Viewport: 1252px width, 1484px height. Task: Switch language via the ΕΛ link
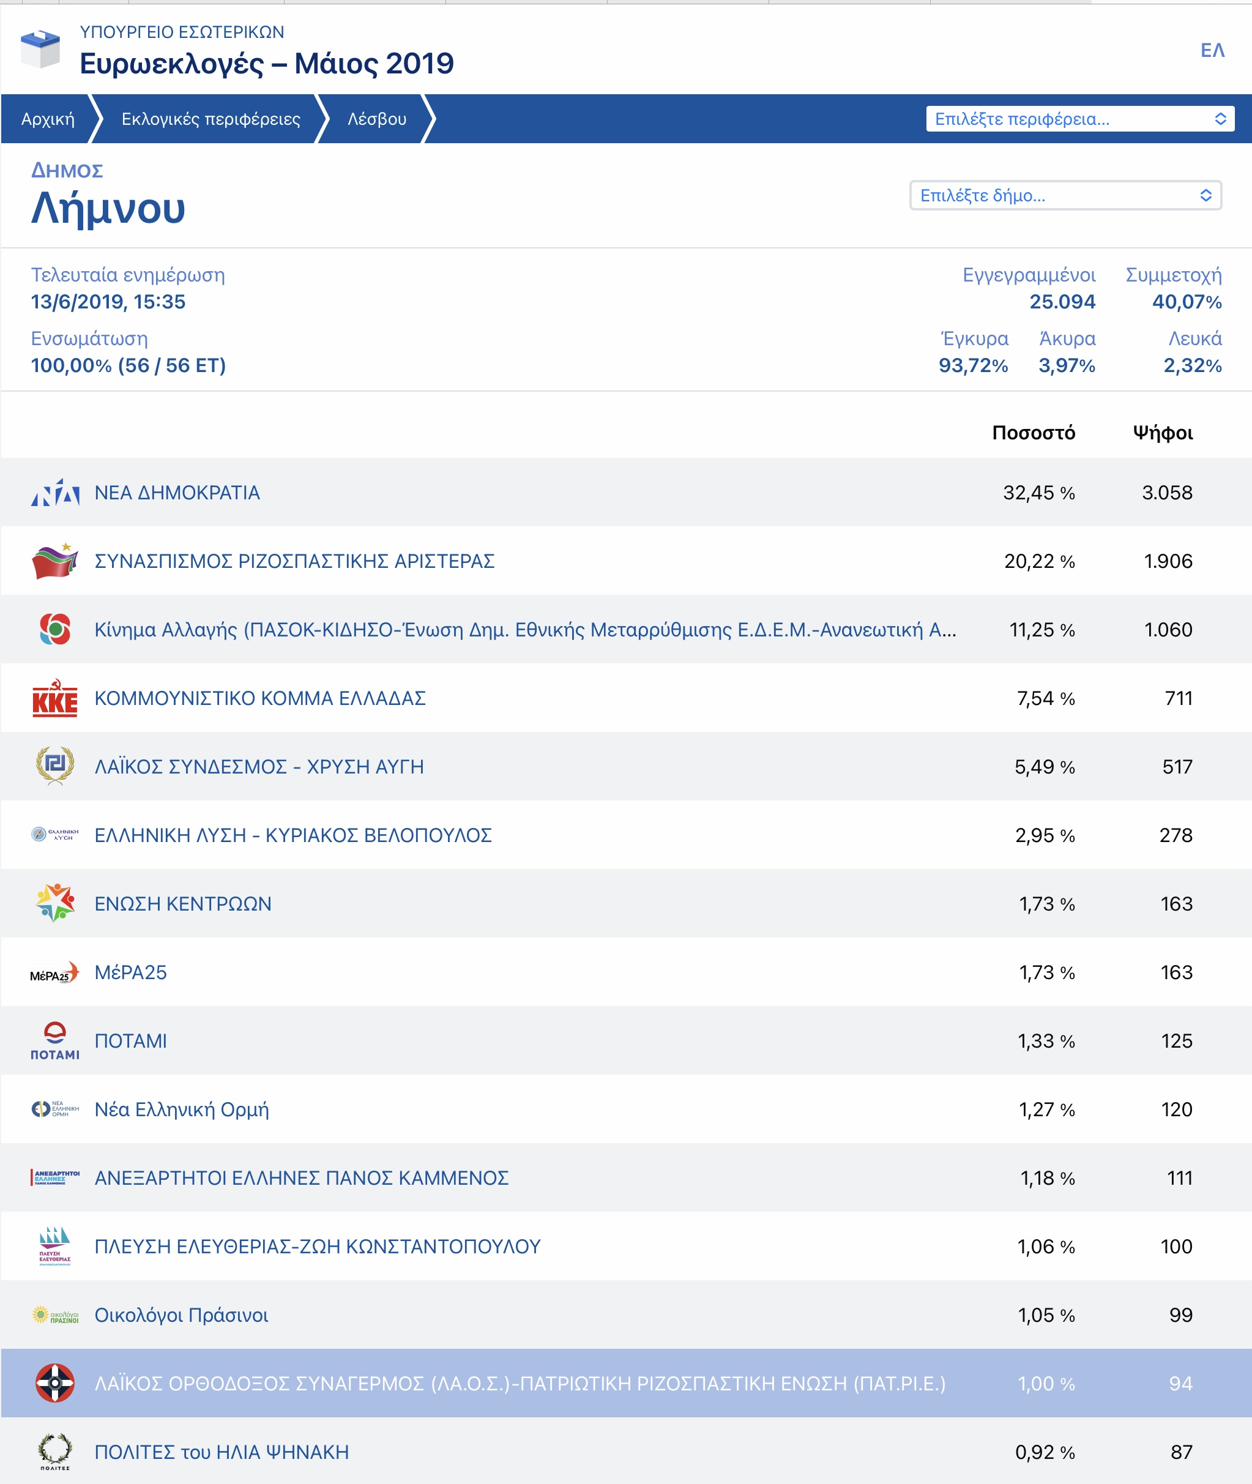coord(1212,50)
